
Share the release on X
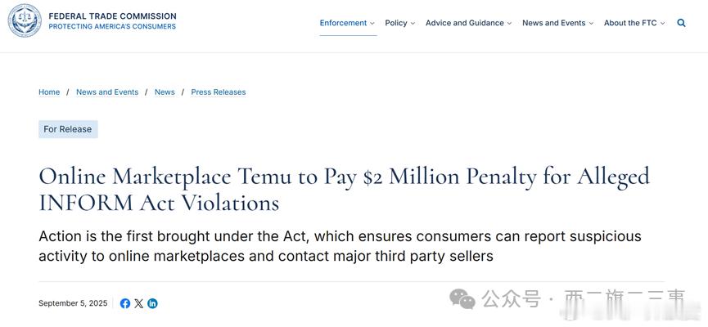138,303
